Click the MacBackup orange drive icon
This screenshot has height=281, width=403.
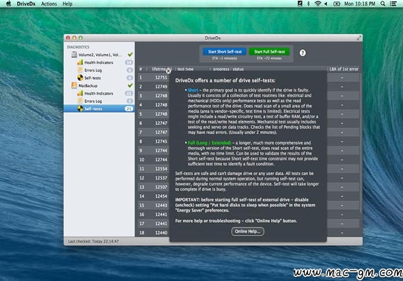pyautogui.click(x=74, y=85)
